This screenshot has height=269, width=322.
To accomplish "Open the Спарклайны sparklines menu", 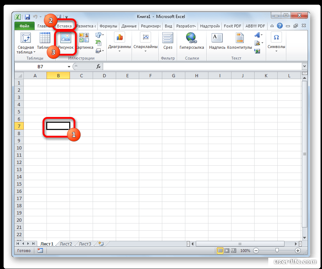I will click(145, 42).
